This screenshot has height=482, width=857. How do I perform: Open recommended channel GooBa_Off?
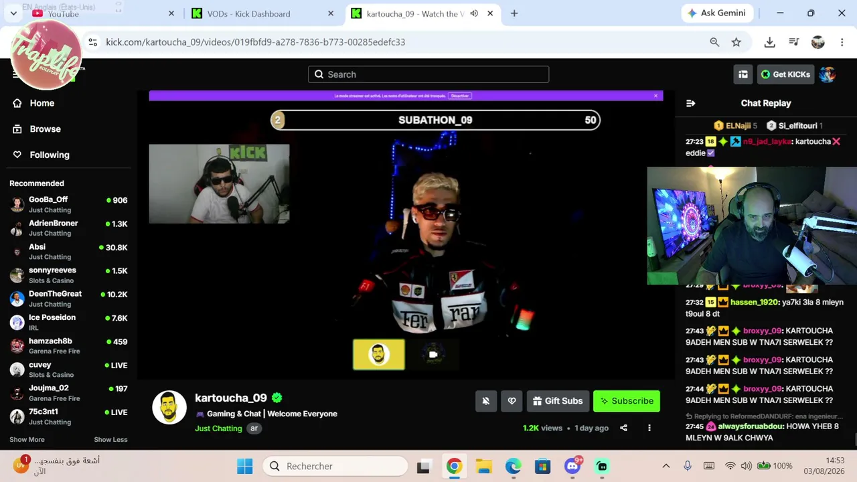pyautogui.click(x=68, y=204)
